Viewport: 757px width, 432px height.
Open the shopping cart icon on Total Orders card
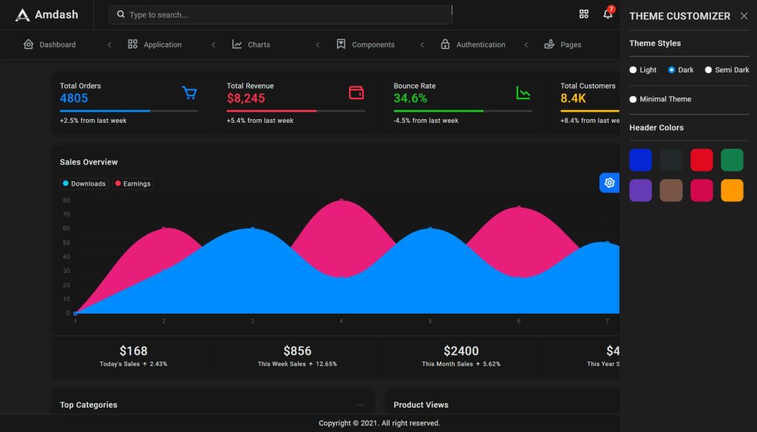pyautogui.click(x=189, y=92)
